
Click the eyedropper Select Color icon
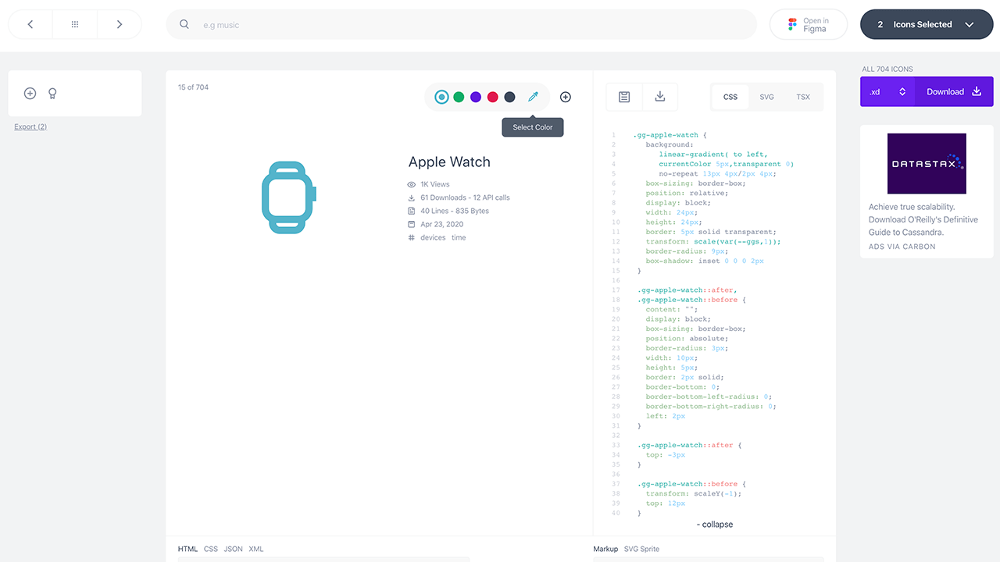[533, 97]
